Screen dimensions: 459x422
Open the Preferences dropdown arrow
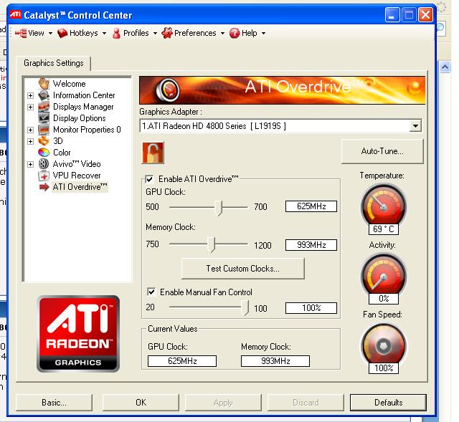click(x=222, y=34)
